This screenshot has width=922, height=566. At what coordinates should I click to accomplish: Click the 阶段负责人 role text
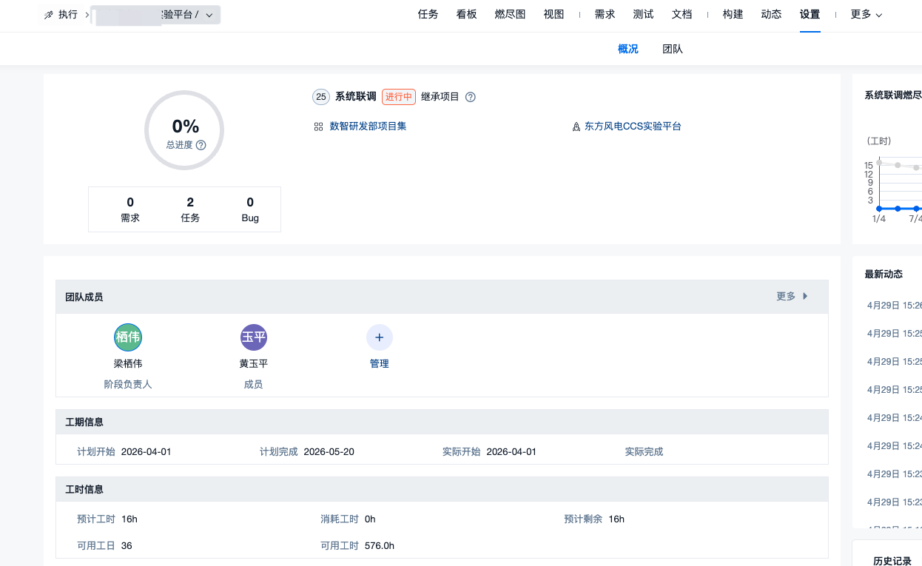(x=128, y=385)
